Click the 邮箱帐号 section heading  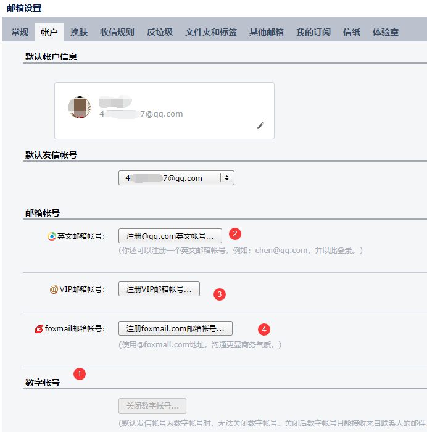pyautogui.click(x=43, y=213)
